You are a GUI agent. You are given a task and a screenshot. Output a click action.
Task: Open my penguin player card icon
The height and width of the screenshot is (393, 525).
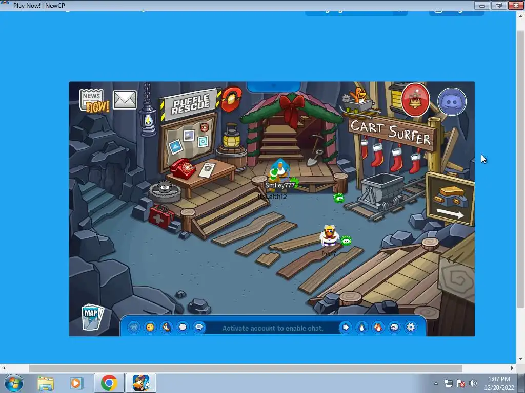tap(361, 327)
